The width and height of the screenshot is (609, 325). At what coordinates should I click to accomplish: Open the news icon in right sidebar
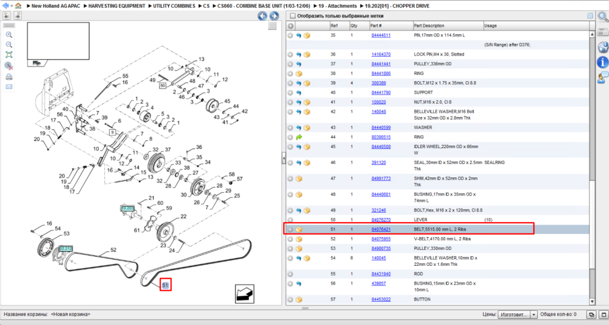pos(603,32)
